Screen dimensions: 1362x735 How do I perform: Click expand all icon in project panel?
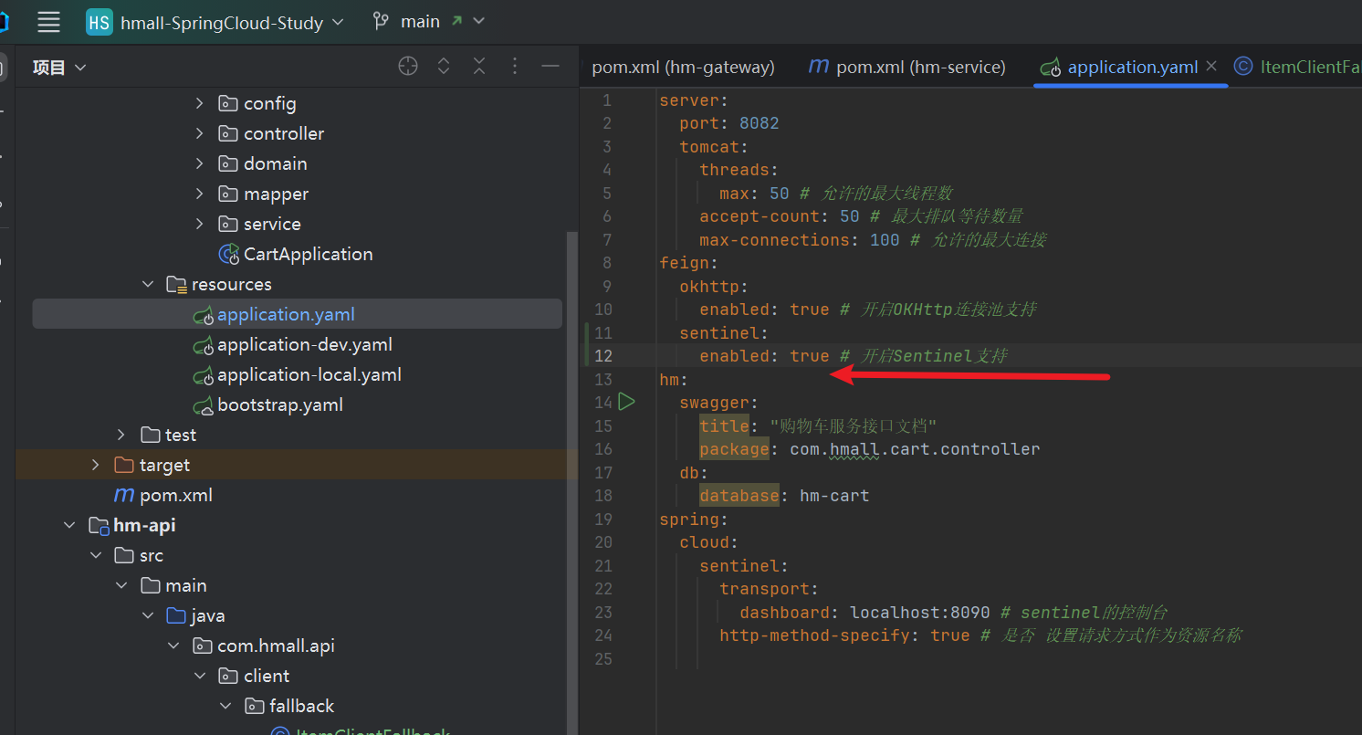point(444,67)
